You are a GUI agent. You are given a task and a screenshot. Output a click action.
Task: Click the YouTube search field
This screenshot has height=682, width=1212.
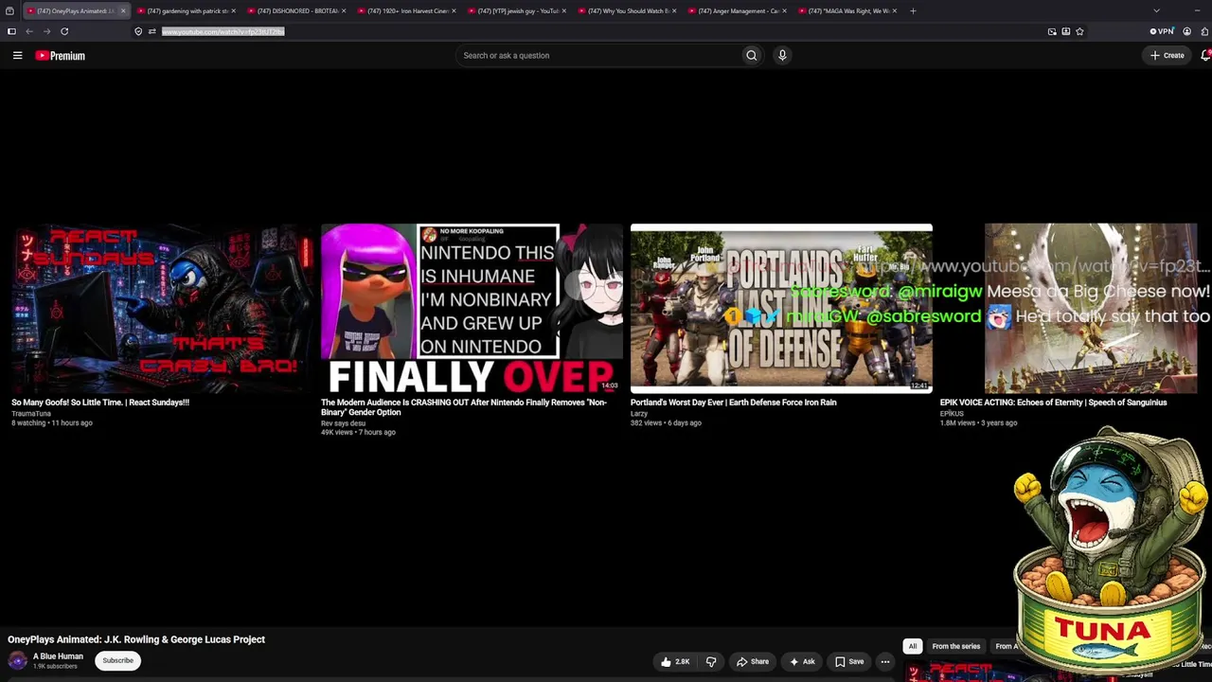pyautogui.click(x=597, y=55)
